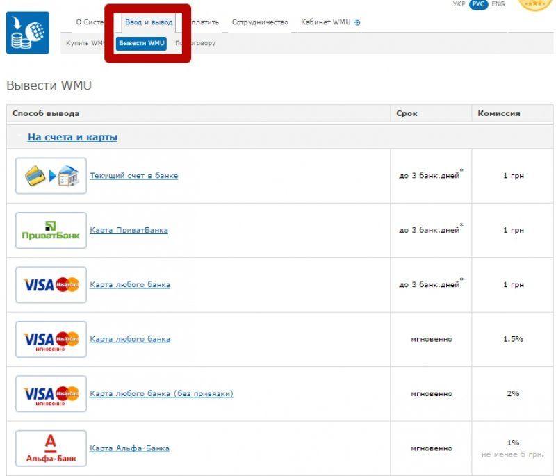
Task: Select the РУС language option
Action: click(478, 4)
